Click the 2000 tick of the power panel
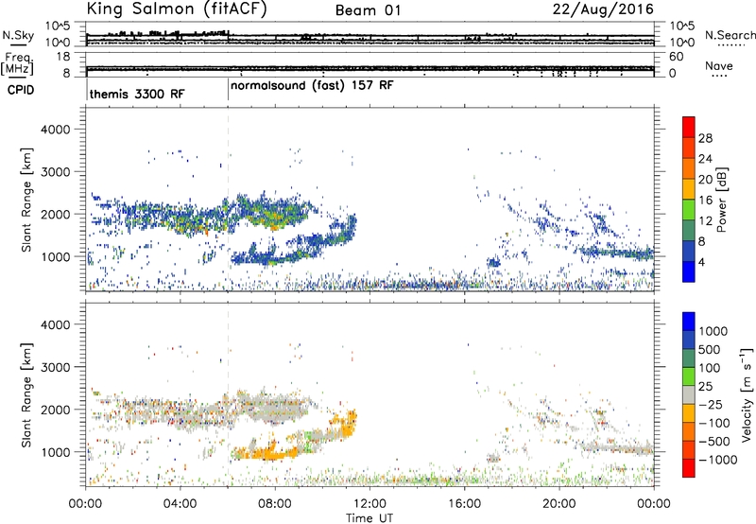This screenshot has height=524, width=756. coord(55,214)
